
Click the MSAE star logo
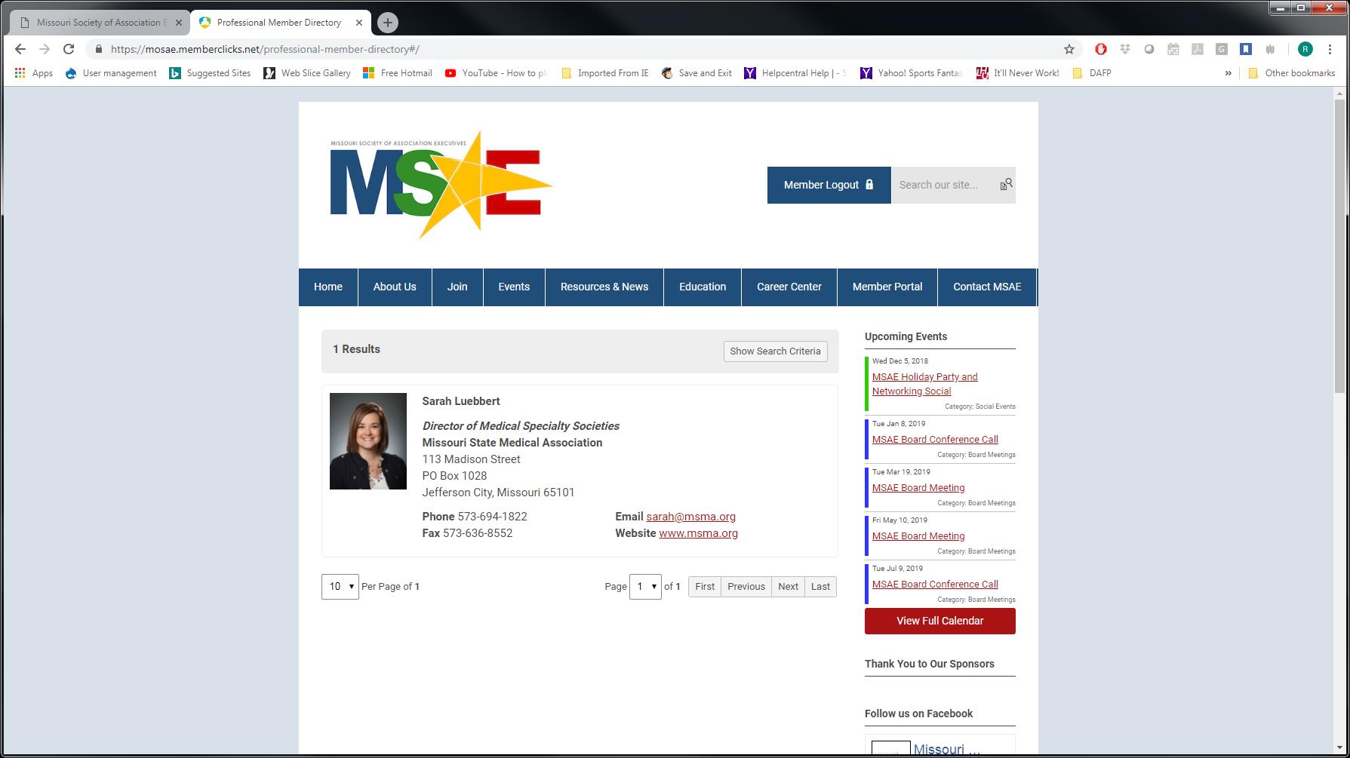pyautogui.click(x=441, y=185)
